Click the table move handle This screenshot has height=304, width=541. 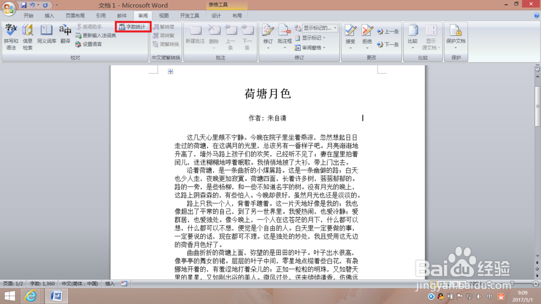(x=170, y=71)
